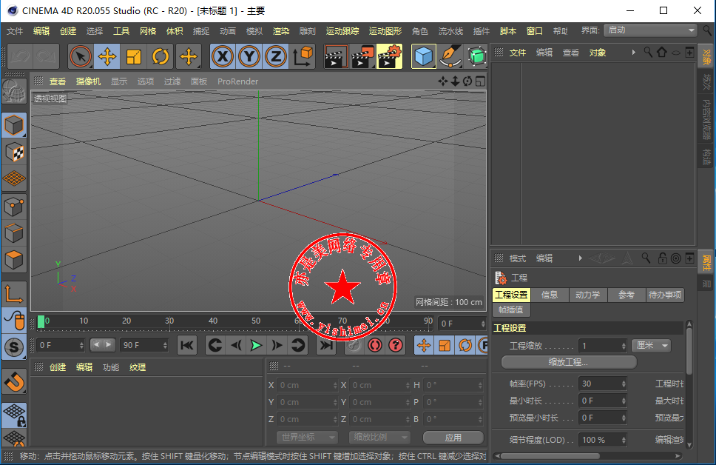Switch to Model mode cube icon
This screenshot has width=716, height=465.
pos(14,125)
